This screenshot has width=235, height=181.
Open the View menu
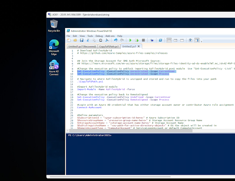82,36
